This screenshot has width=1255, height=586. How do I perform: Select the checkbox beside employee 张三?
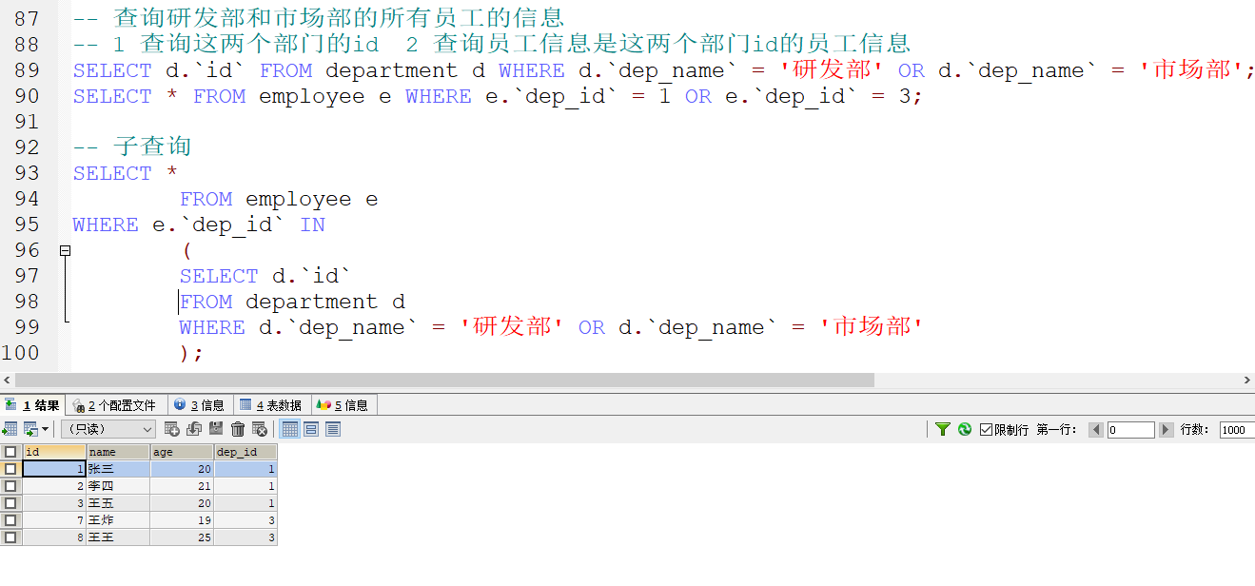[x=10, y=468]
